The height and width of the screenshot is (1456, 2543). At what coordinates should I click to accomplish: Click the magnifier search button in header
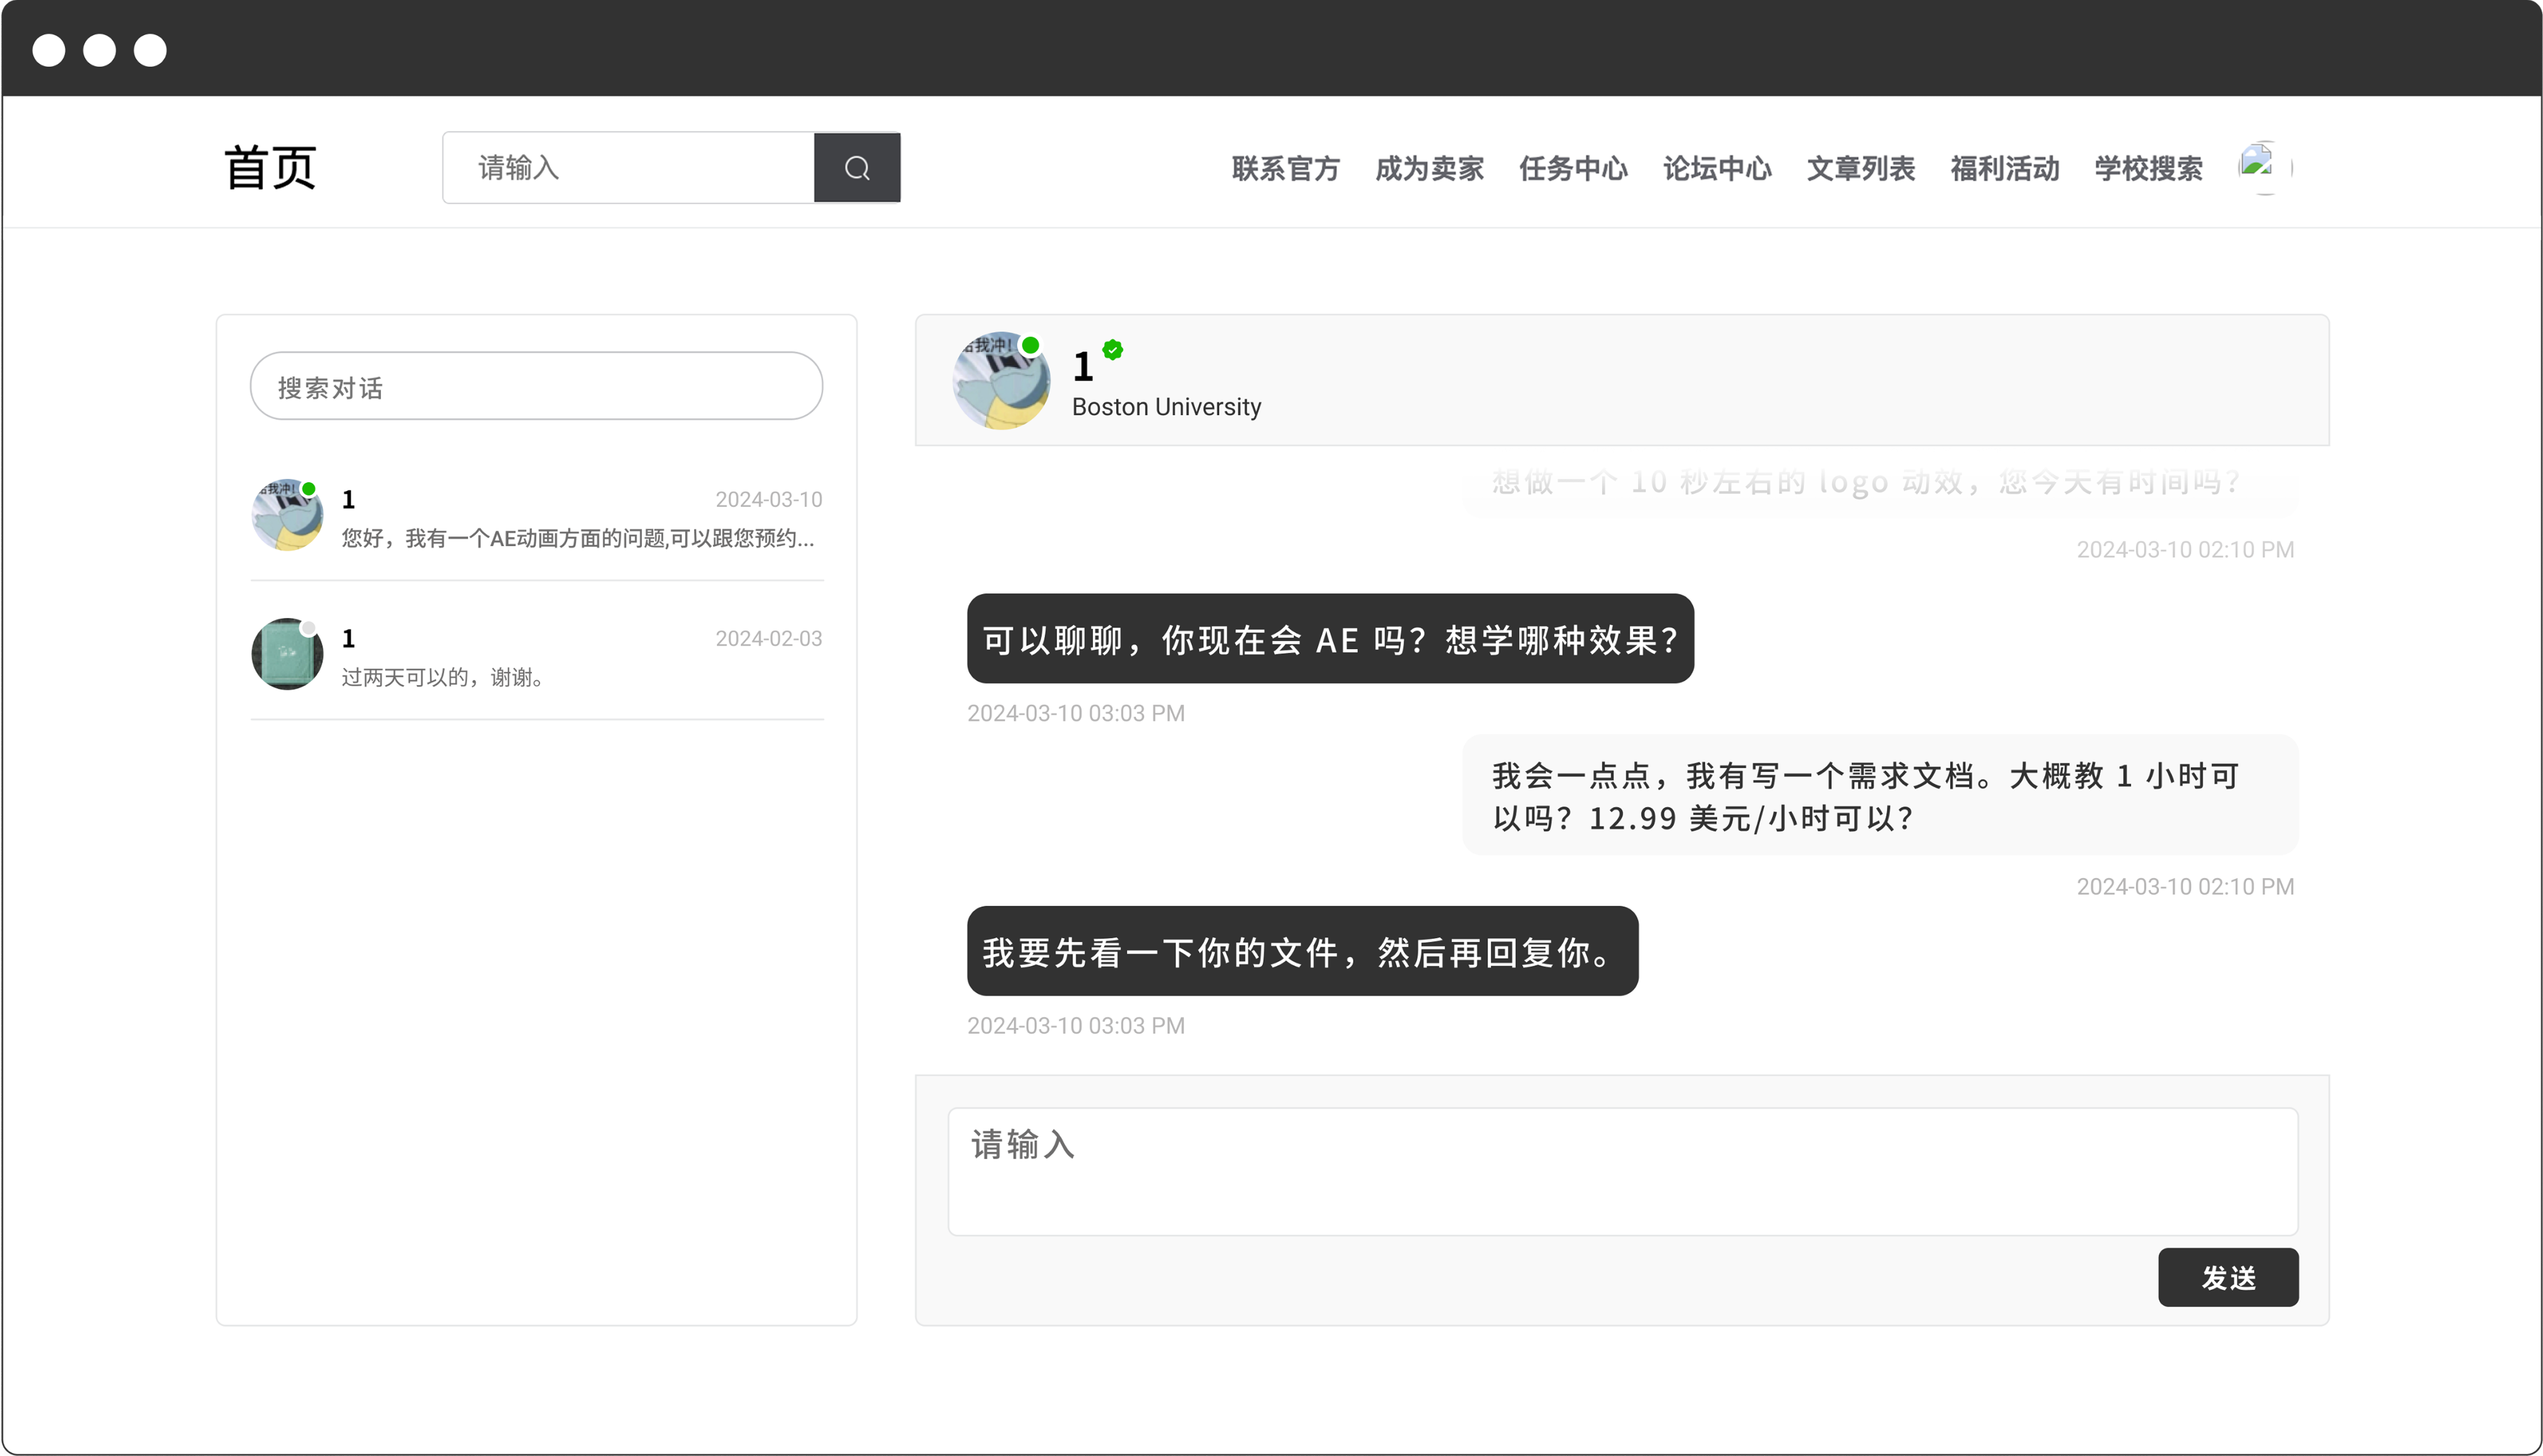pyautogui.click(x=857, y=167)
